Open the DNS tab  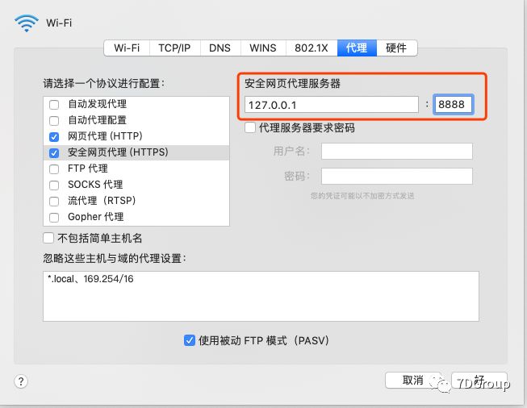(220, 48)
